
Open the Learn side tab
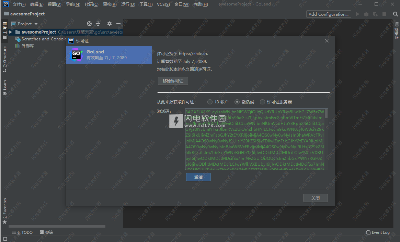coord(4,87)
